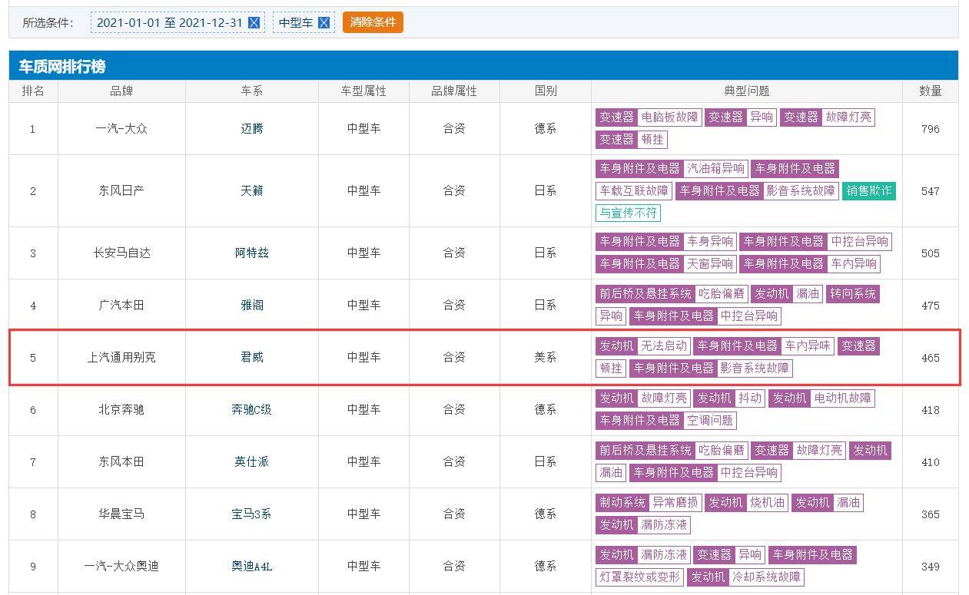Open the 奔驰C级 car series link
The image size is (969, 595).
[x=251, y=409]
